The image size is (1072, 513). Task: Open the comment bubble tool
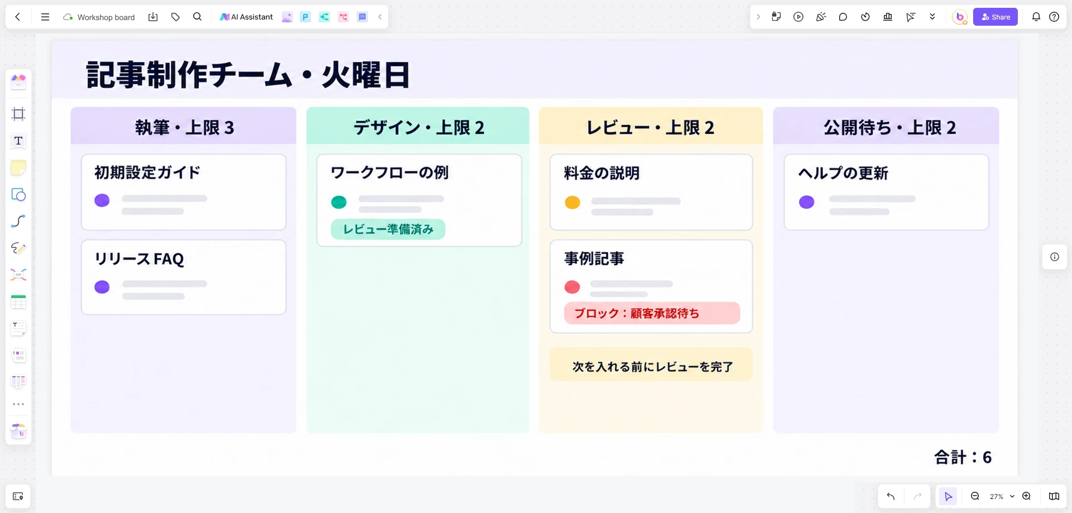(x=843, y=17)
